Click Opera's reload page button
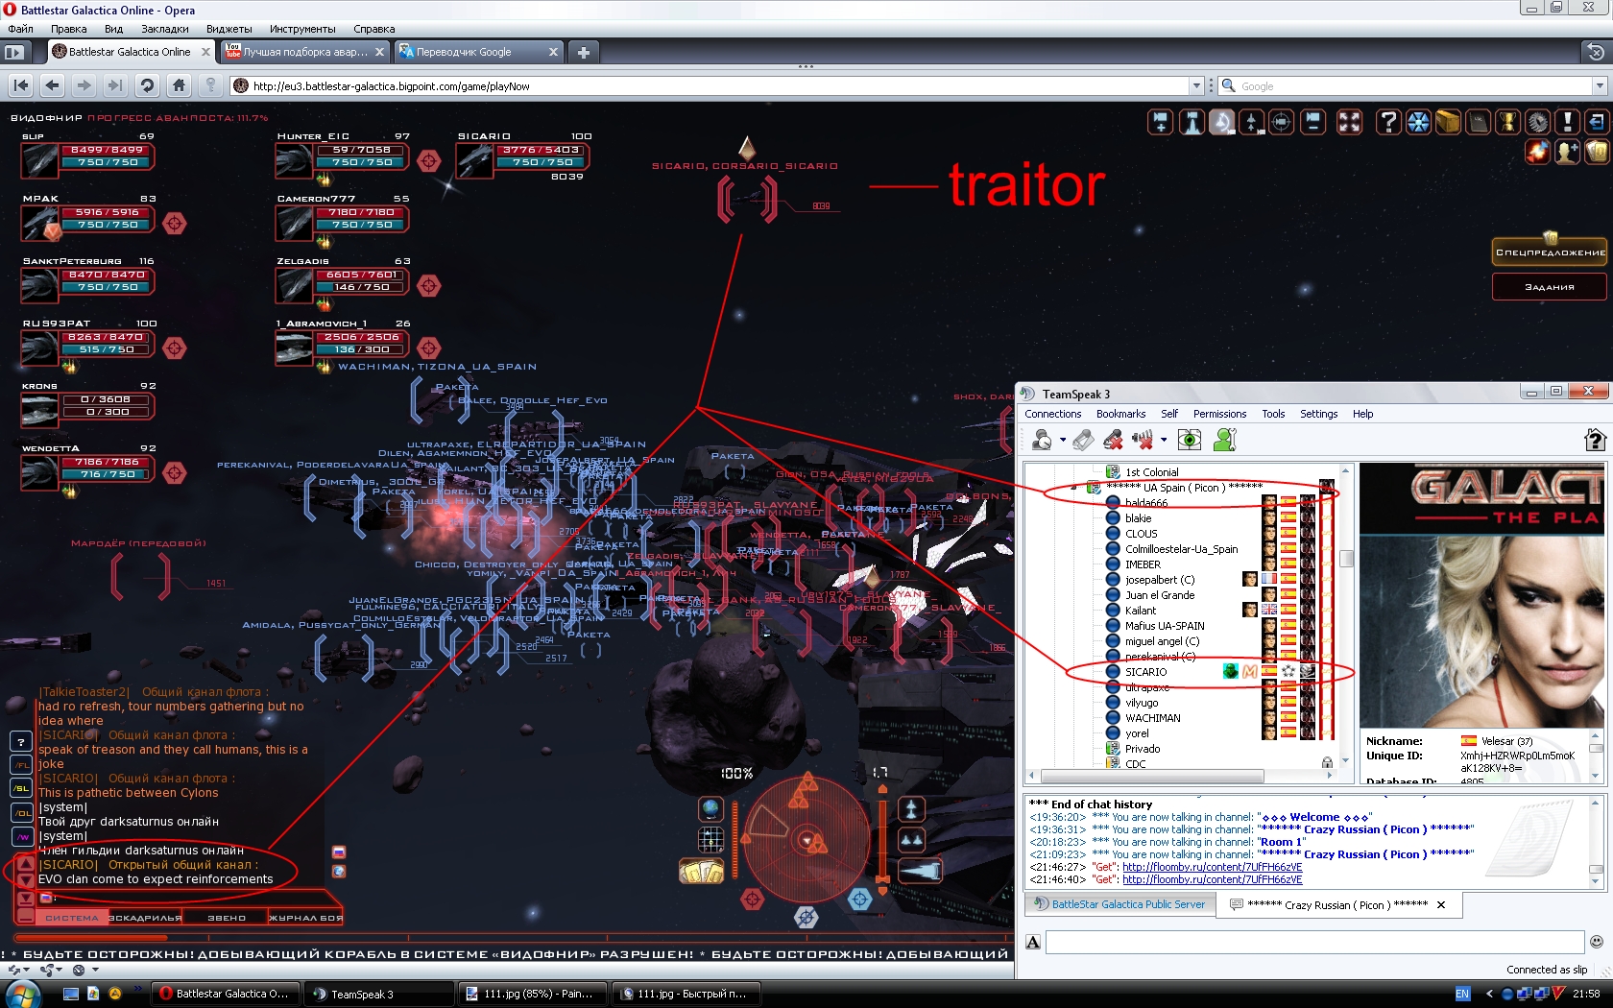Screen dimensions: 1613x1008 [147, 85]
